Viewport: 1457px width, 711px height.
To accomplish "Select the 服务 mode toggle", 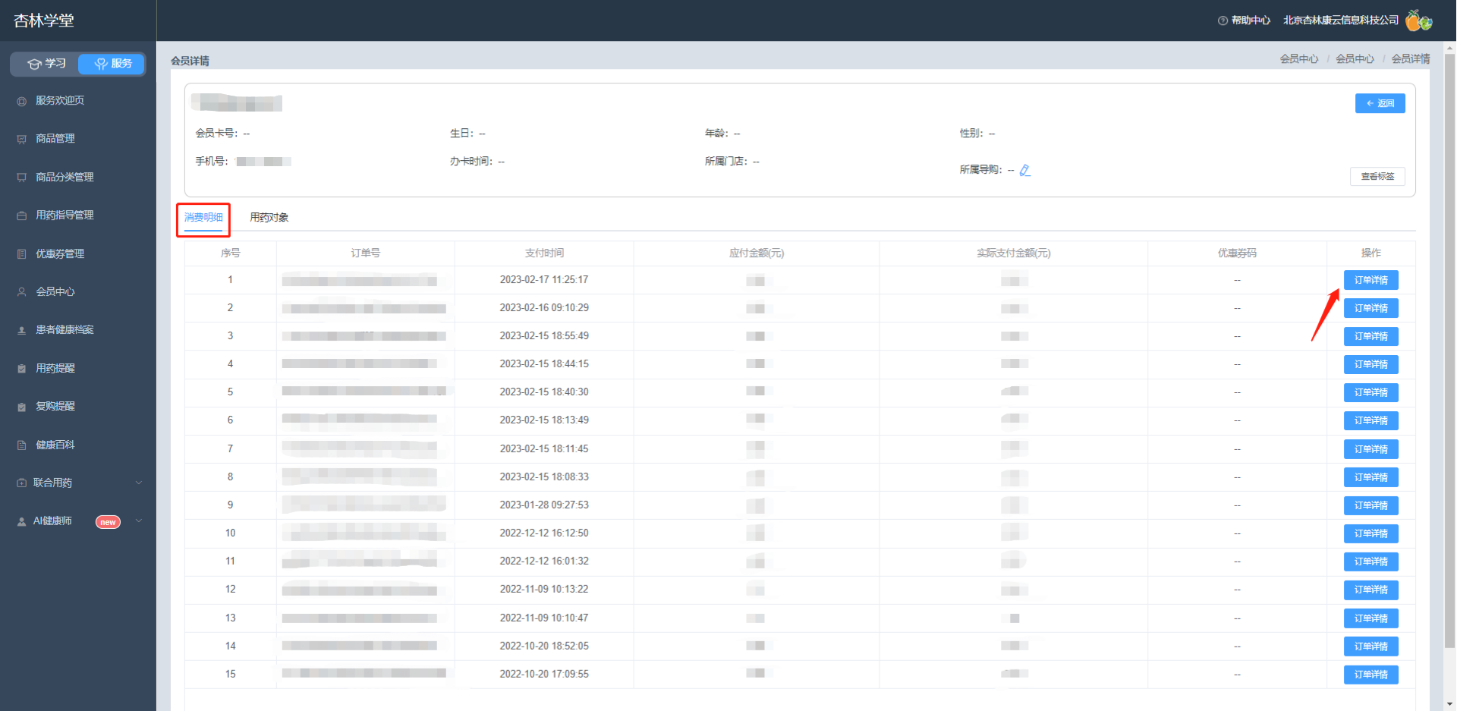I will [x=112, y=64].
